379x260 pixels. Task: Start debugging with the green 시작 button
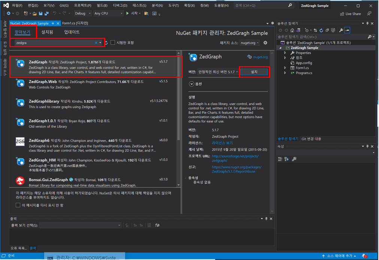pyautogui.click(x=132, y=13)
